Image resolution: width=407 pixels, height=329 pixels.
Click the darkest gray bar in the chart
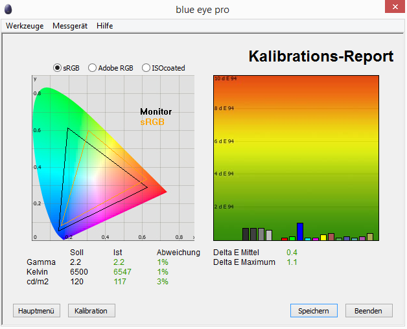pos(246,234)
